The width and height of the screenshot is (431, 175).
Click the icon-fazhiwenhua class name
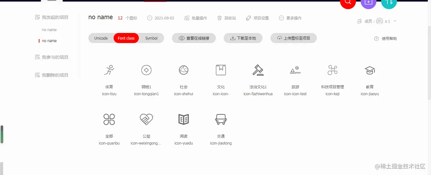258,94
